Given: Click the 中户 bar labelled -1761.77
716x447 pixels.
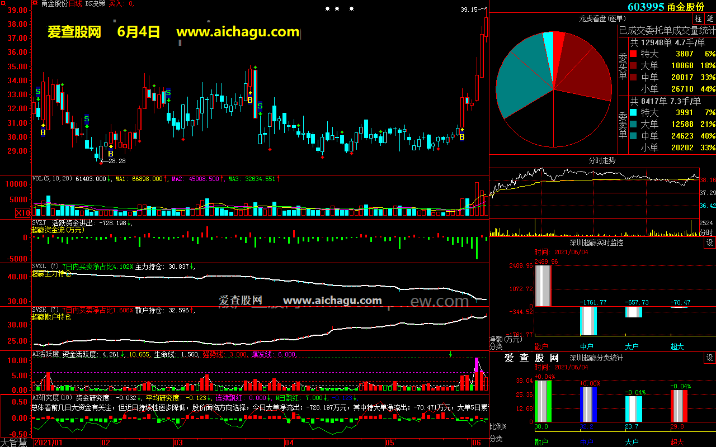Looking at the screenshot, I should pos(588,321).
